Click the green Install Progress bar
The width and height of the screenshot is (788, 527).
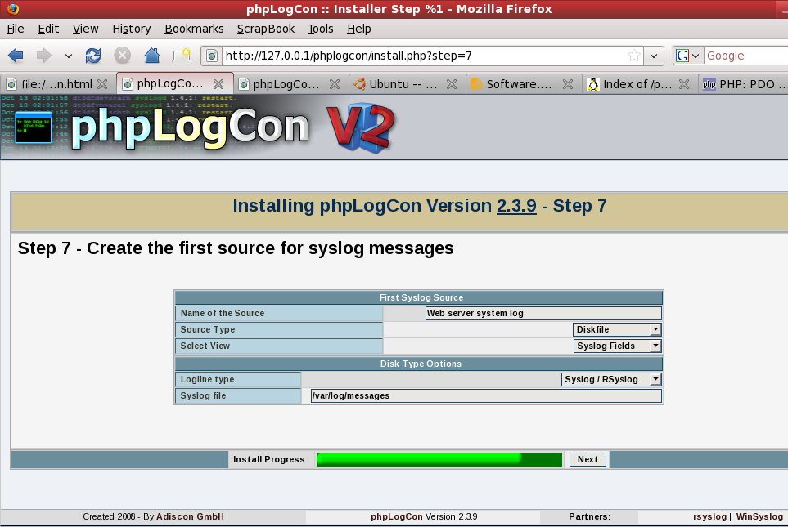tap(439, 459)
